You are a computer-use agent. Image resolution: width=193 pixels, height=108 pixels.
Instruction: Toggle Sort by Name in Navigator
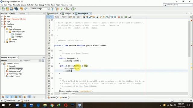(x=29, y=97)
